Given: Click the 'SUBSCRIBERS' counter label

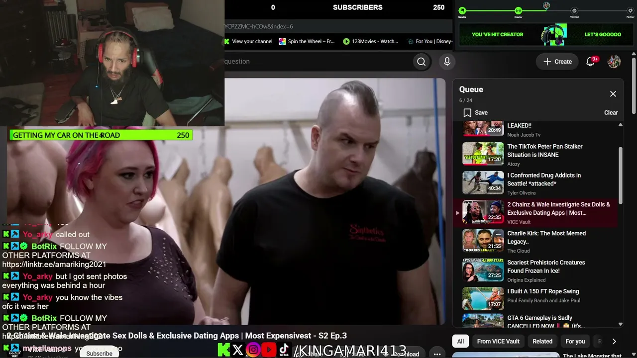Looking at the screenshot, I should point(358,7).
